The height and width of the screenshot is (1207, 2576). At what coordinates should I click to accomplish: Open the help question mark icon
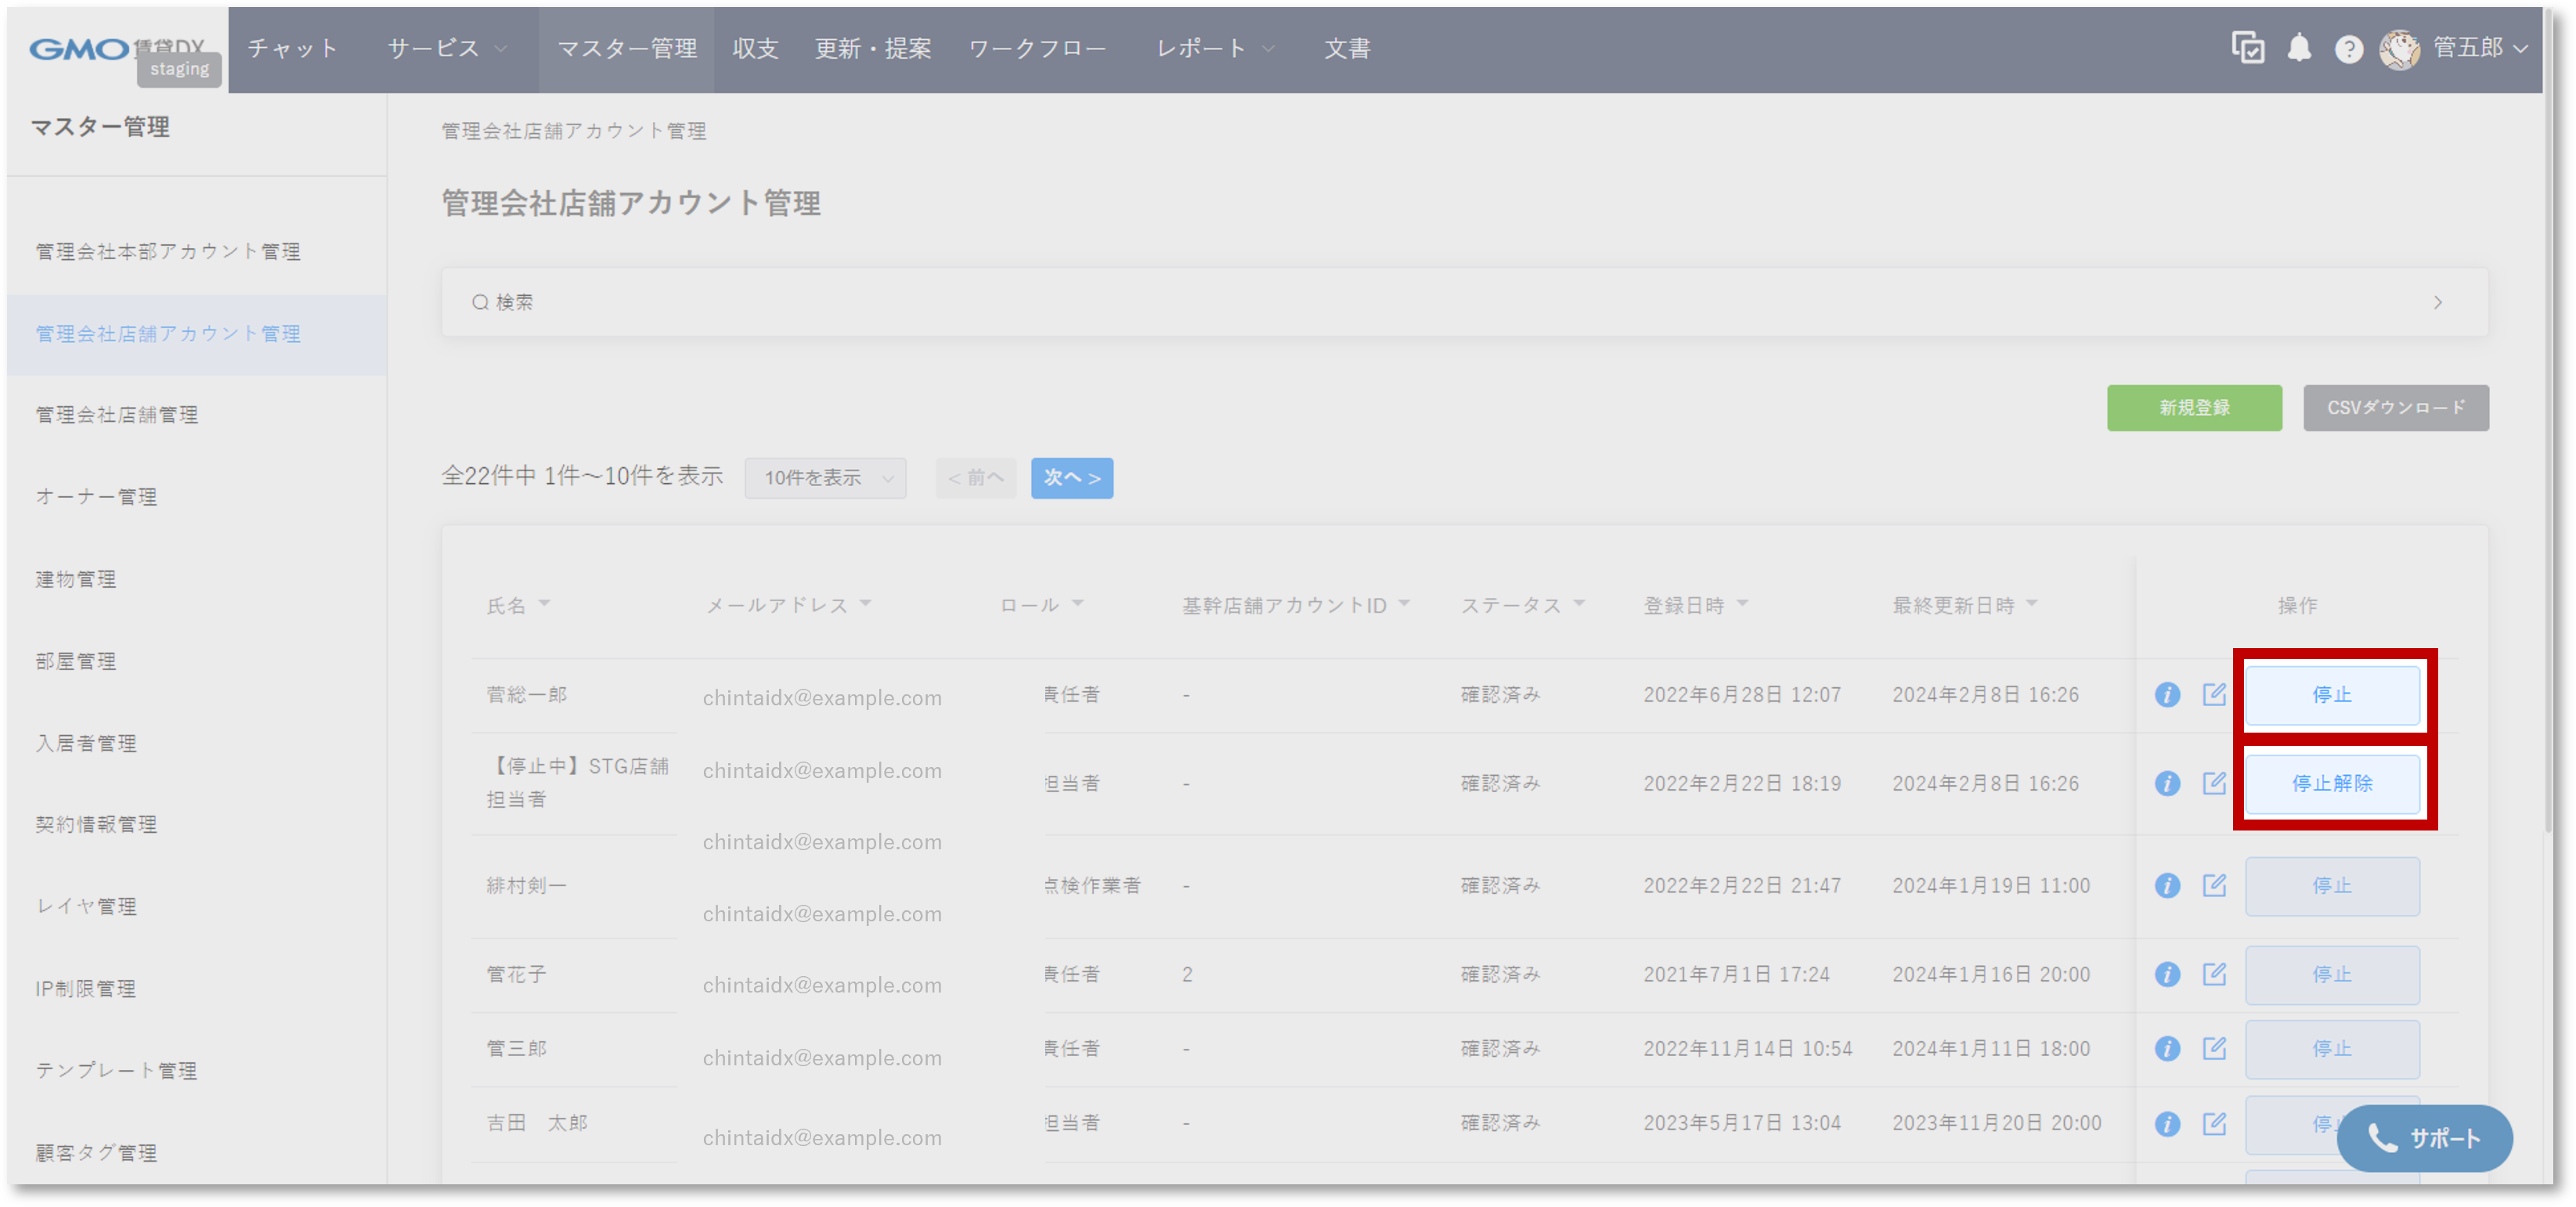[2348, 49]
